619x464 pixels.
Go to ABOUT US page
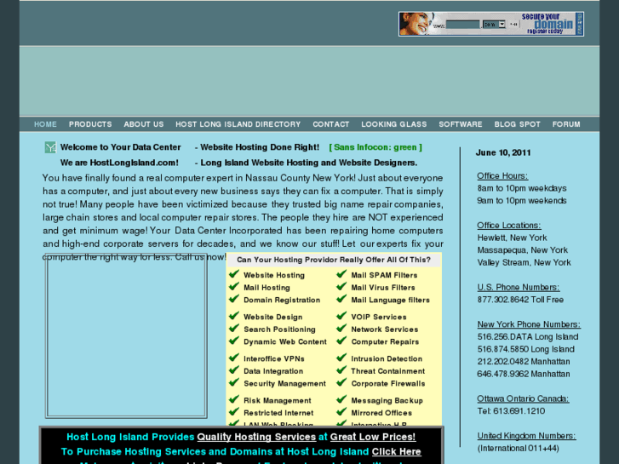144,124
